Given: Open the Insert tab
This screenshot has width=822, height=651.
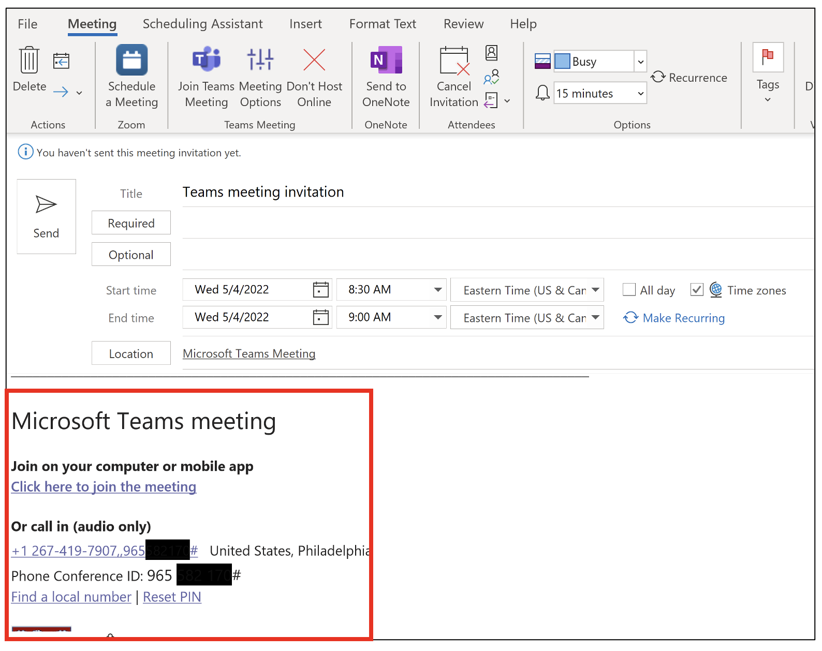Looking at the screenshot, I should [x=305, y=24].
